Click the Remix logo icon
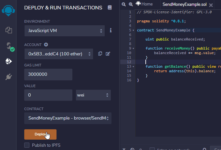This screenshot has width=221, height=150. click(8, 10)
